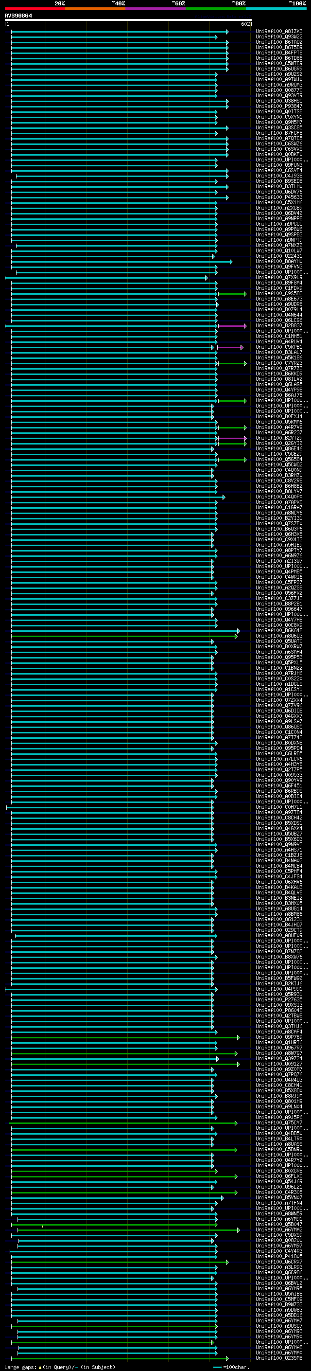Select the UniRef100_P93847 label
The width and height of the screenshot is (311, 1371).
pos(279,107)
